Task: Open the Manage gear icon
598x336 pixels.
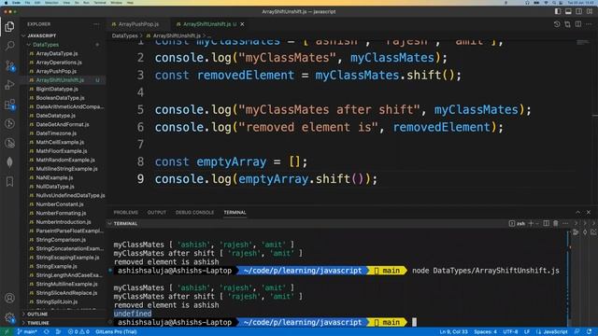Action: coord(9,317)
